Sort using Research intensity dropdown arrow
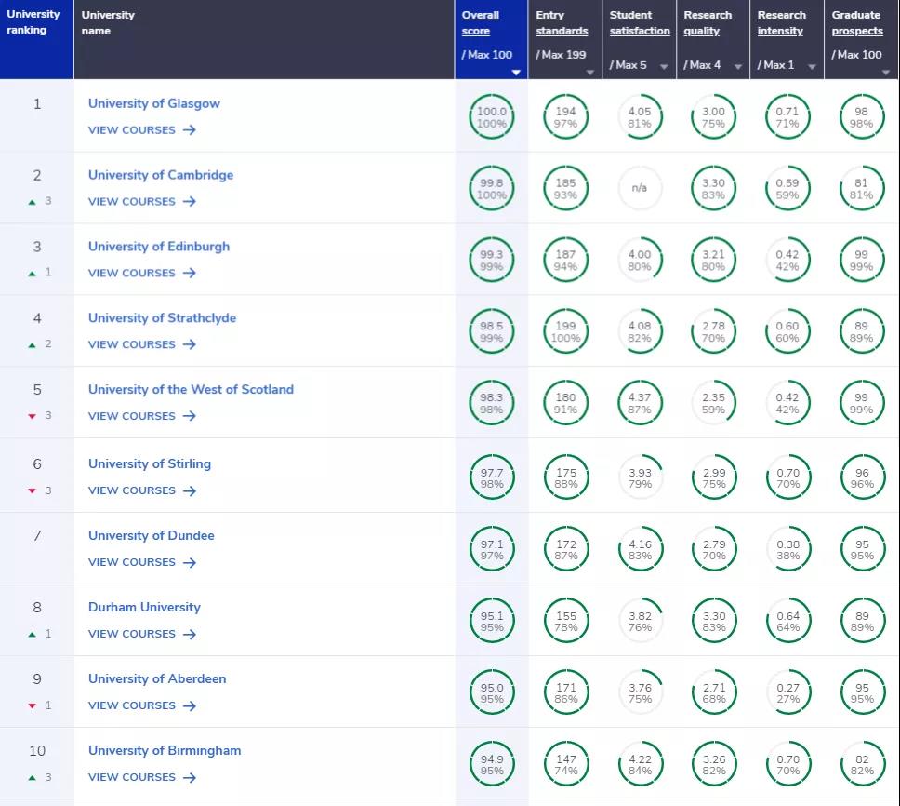Image resolution: width=900 pixels, height=806 pixels. (x=812, y=67)
